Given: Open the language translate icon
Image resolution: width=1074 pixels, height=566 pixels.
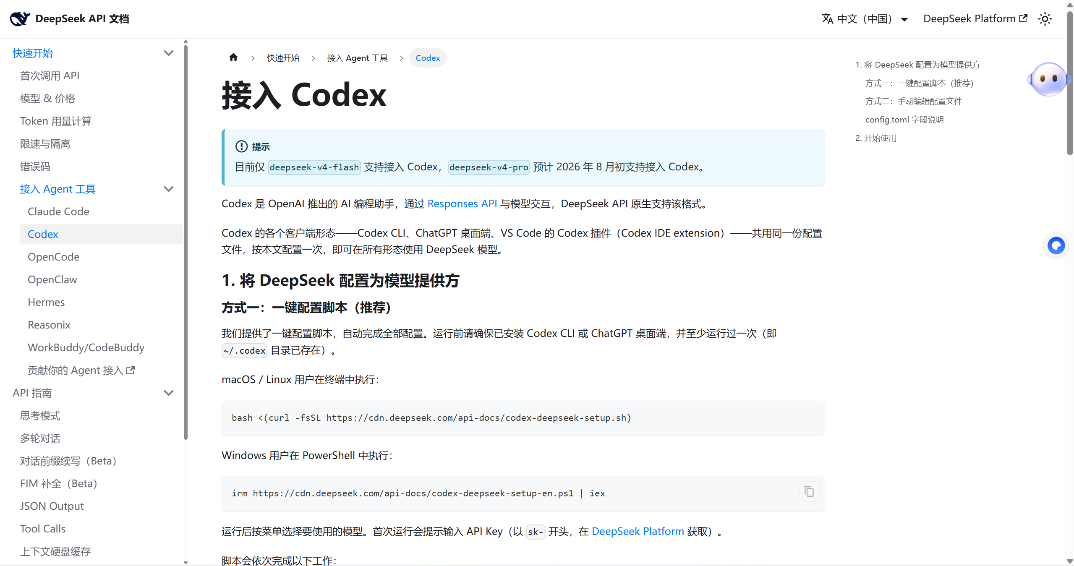Looking at the screenshot, I should click(x=827, y=19).
